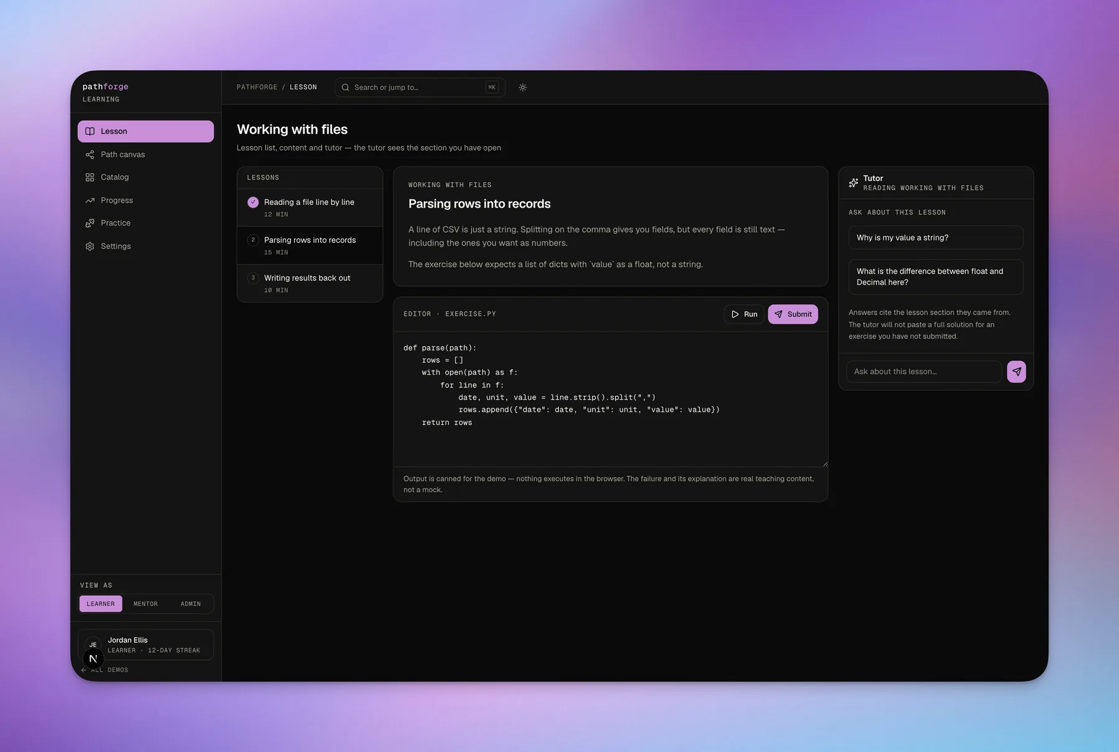
Task: Open the Practice section
Action: [x=145, y=223]
